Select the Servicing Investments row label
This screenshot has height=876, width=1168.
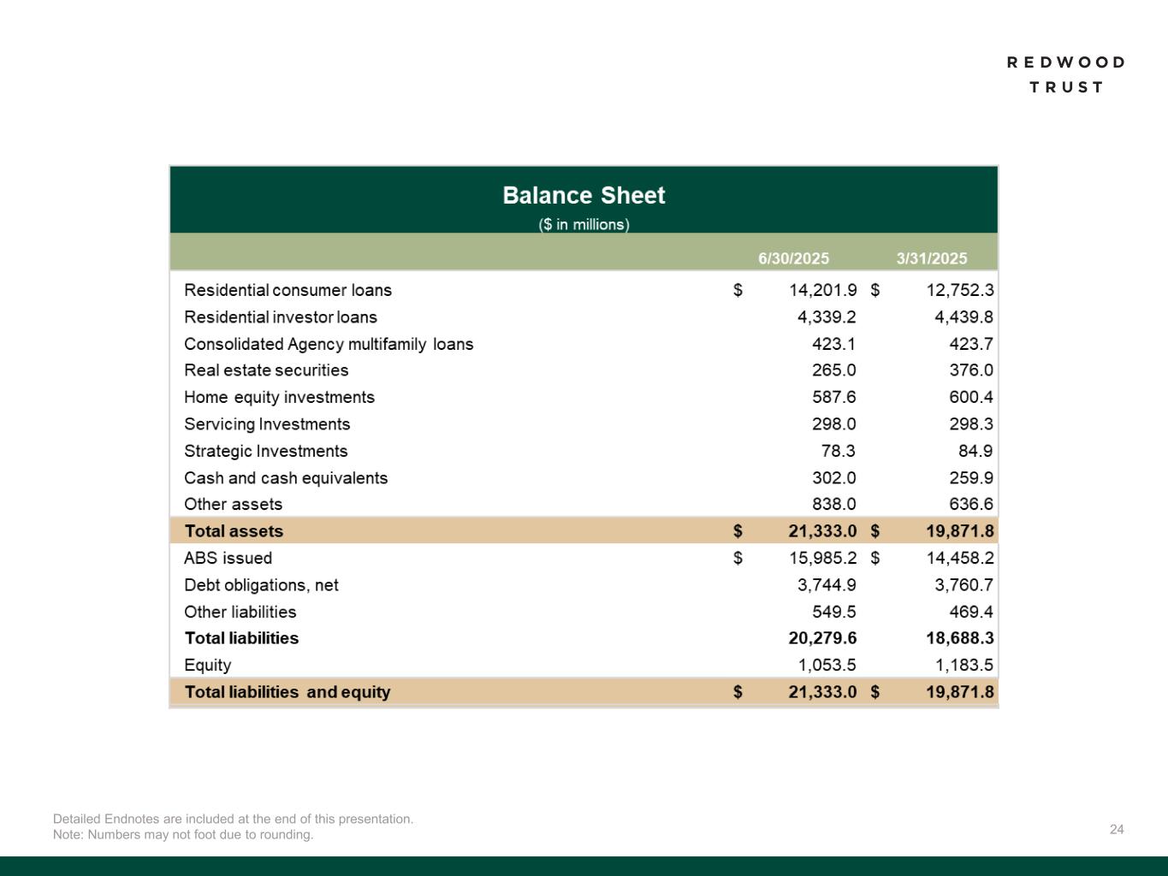click(267, 424)
